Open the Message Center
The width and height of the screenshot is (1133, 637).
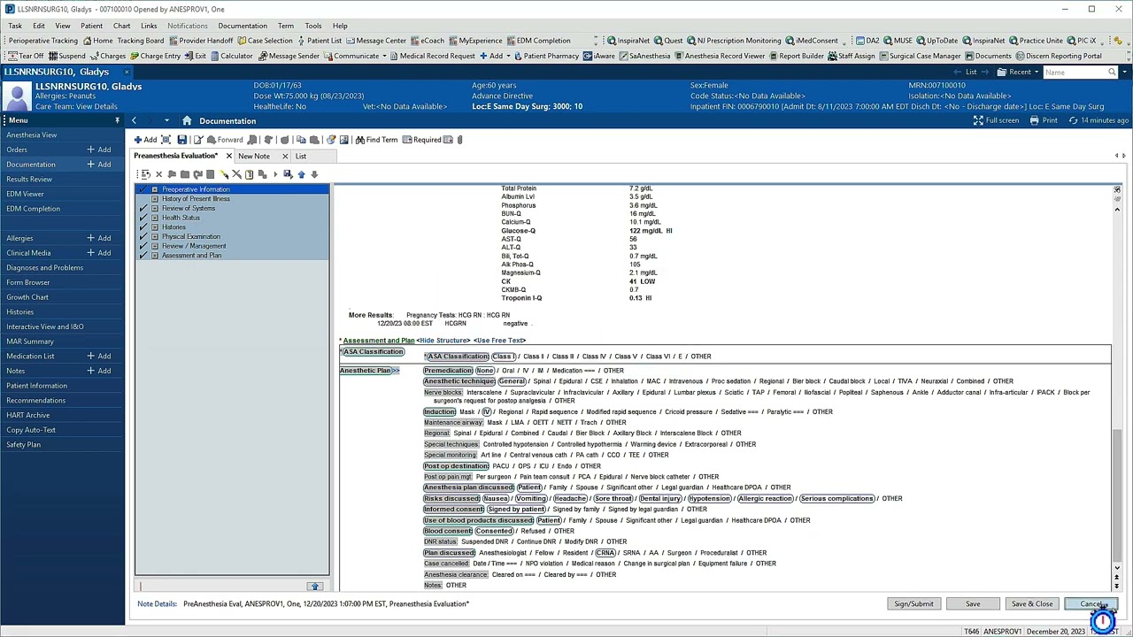tap(375, 41)
